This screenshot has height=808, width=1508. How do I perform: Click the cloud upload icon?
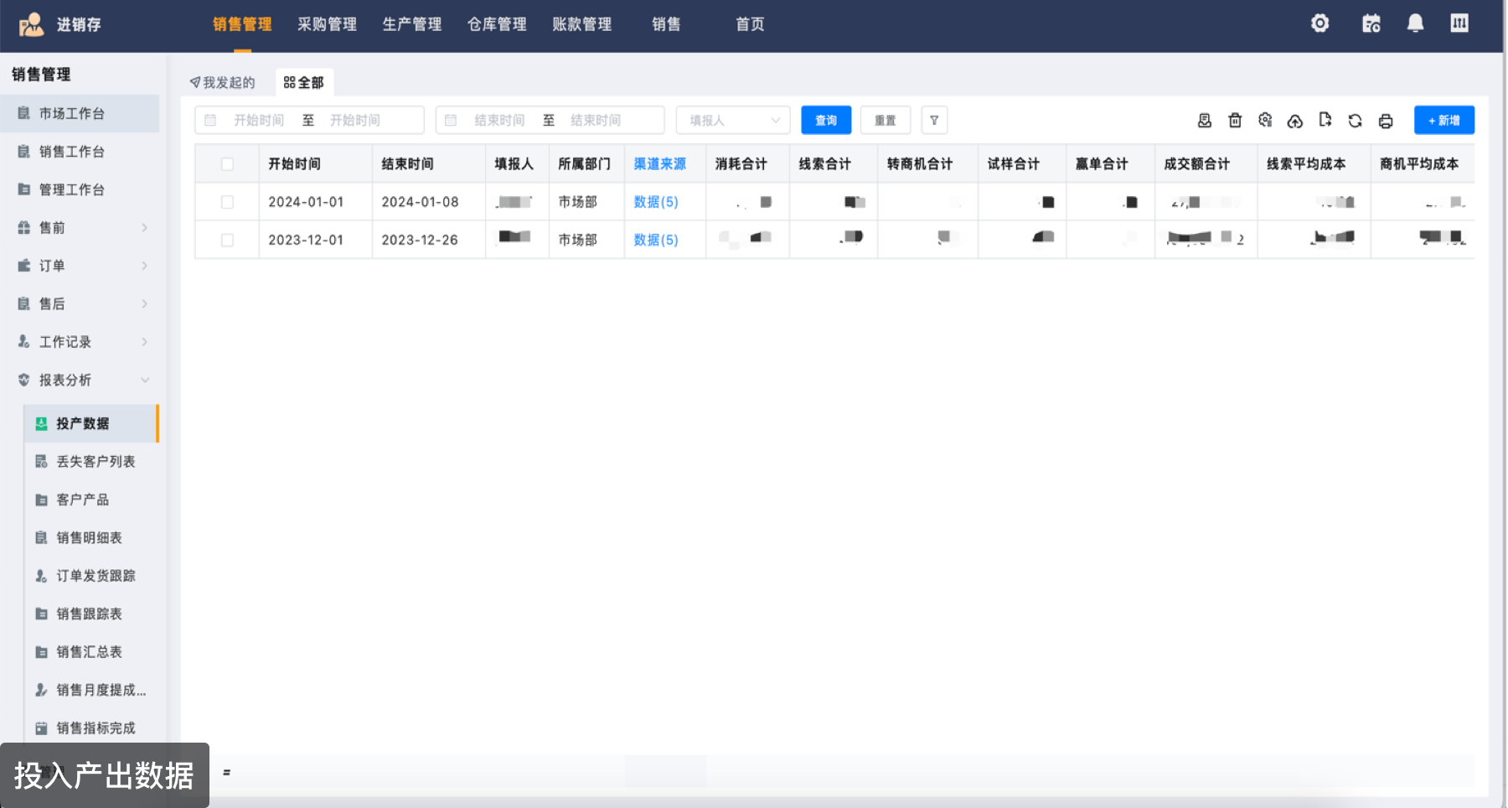1295,121
